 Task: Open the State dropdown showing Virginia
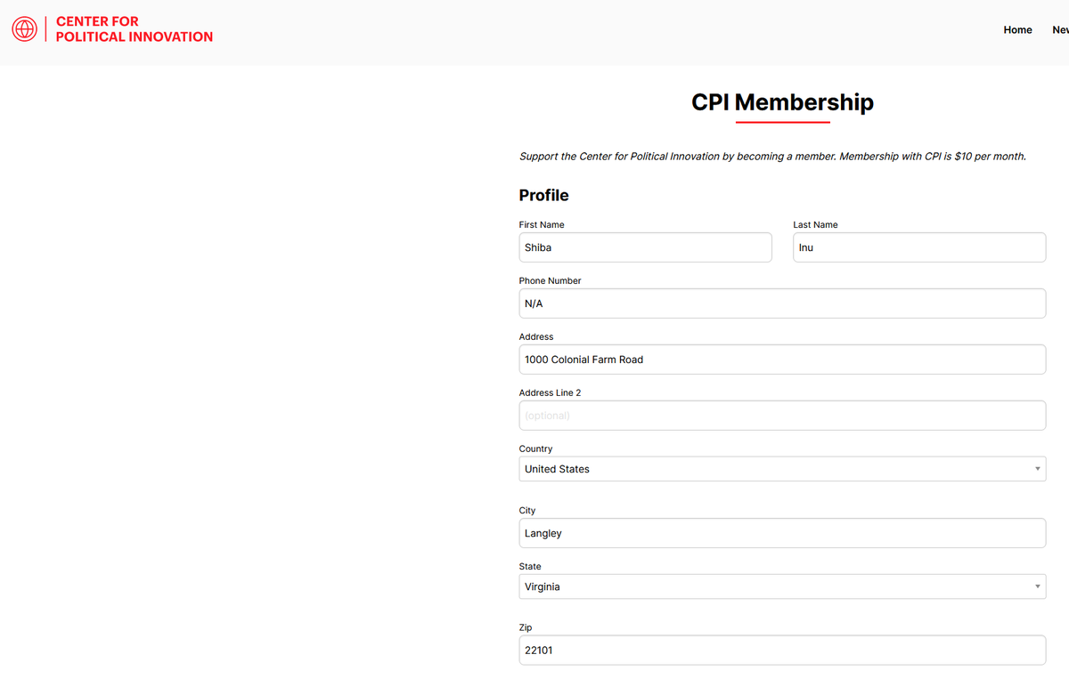[782, 586]
